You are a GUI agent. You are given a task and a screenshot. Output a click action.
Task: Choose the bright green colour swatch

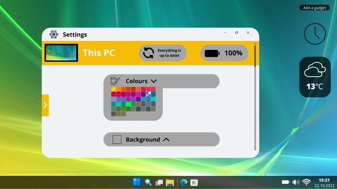click(x=128, y=104)
